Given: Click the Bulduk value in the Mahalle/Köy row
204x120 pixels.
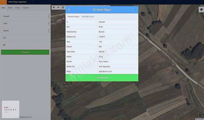Looking at the screenshot, I should click(101, 32).
